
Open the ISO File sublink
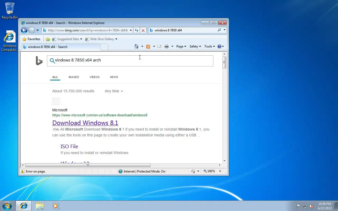pyautogui.click(x=69, y=146)
